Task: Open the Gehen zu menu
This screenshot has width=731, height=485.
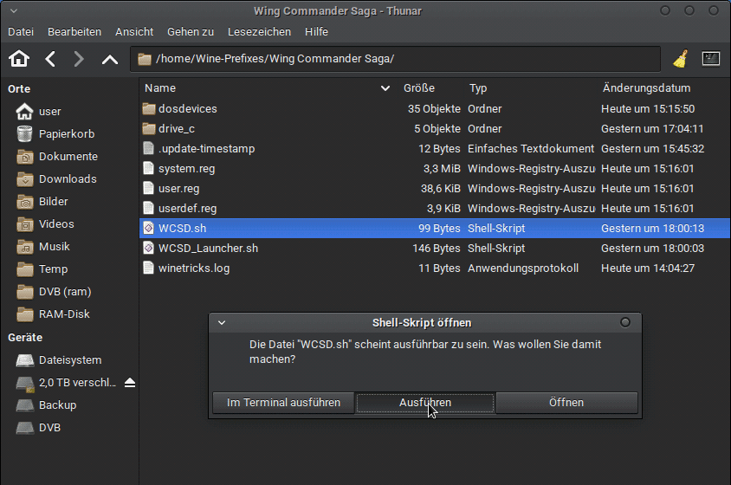Action: click(191, 32)
